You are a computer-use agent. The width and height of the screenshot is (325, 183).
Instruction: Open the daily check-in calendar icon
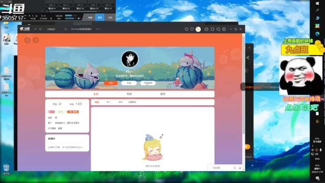(206, 29)
